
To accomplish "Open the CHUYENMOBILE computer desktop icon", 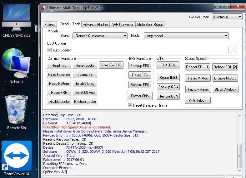I will pos(17,20).
